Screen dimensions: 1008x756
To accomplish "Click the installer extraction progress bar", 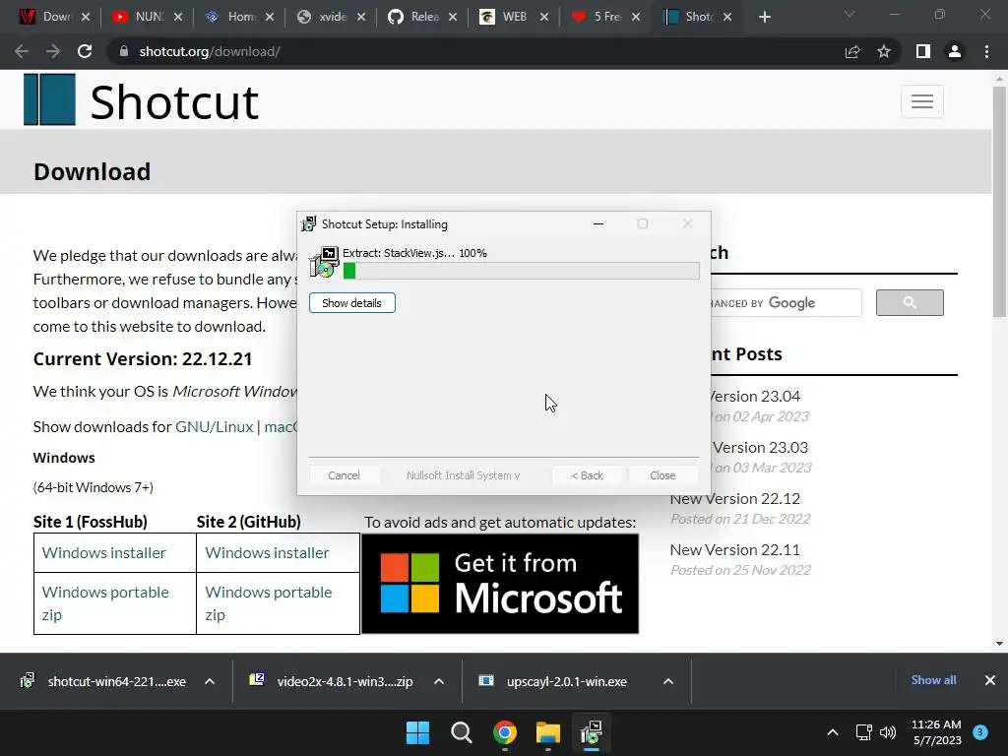I will [x=522, y=271].
